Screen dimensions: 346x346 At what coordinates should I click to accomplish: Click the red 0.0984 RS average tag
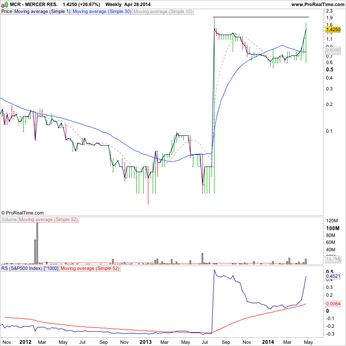coord(333,304)
